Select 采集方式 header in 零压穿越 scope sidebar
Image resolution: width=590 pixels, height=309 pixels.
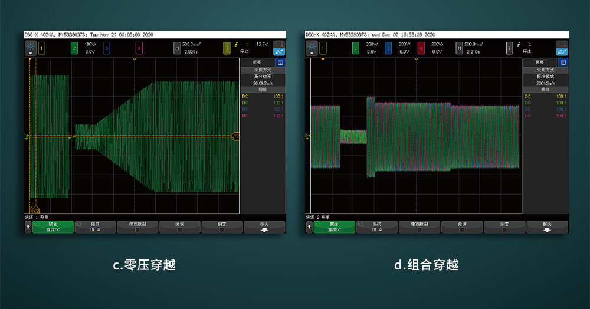point(261,70)
